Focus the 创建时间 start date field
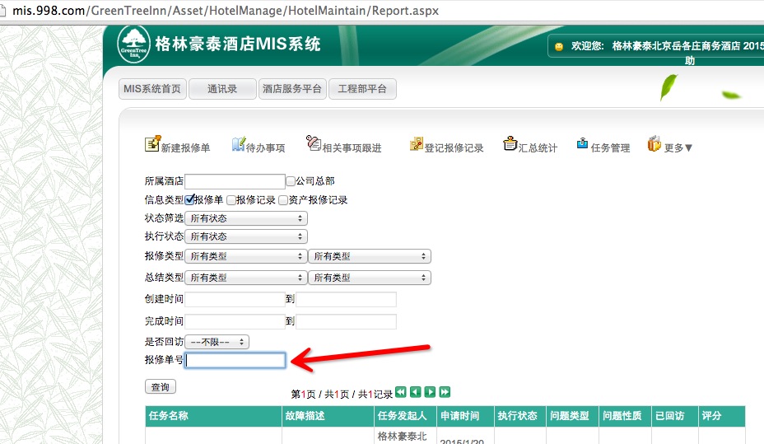The image size is (764, 444). [235, 299]
